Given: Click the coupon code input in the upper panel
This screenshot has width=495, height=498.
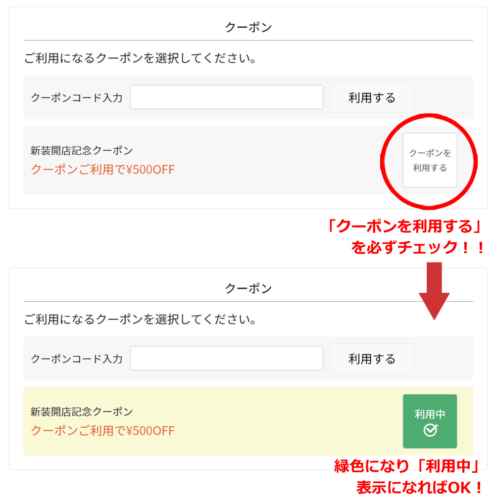Looking at the screenshot, I should coord(227,97).
